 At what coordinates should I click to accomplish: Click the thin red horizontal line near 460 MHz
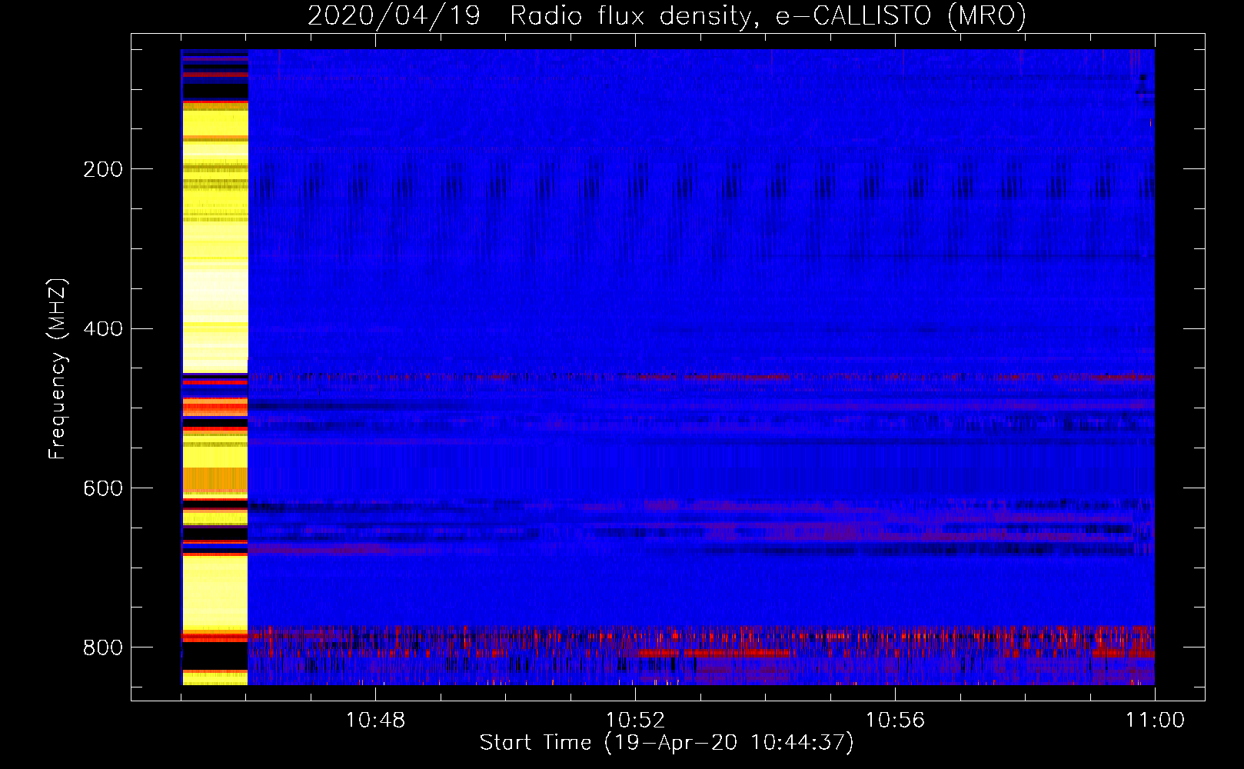(x=692, y=377)
